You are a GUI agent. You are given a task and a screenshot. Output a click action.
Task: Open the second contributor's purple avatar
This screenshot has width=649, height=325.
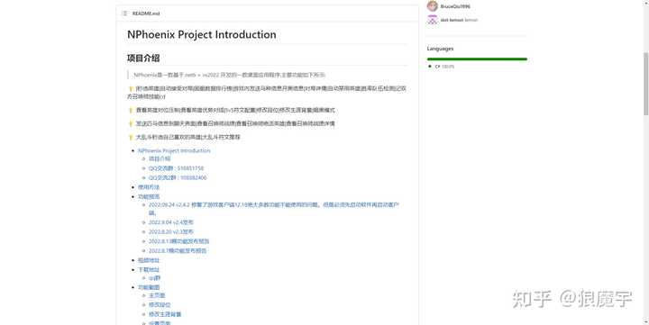(432, 20)
